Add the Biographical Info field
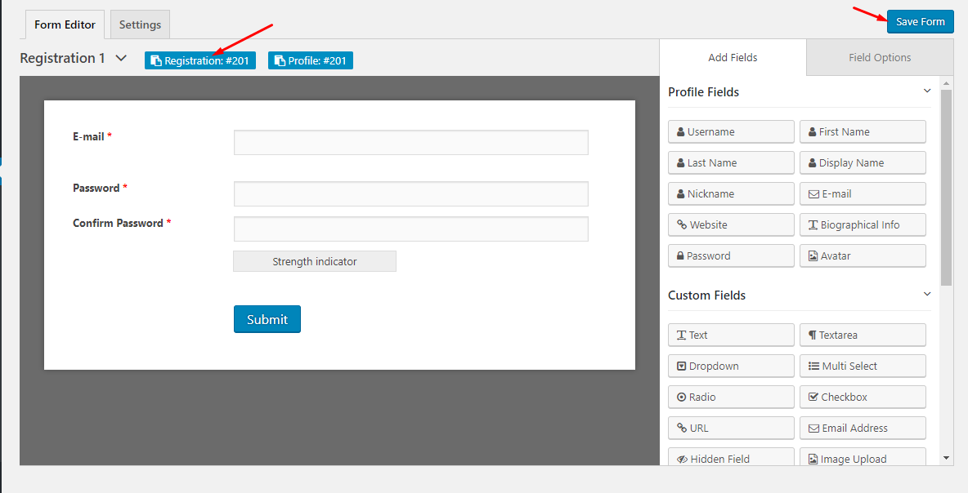Image resolution: width=968 pixels, height=493 pixels. [863, 224]
